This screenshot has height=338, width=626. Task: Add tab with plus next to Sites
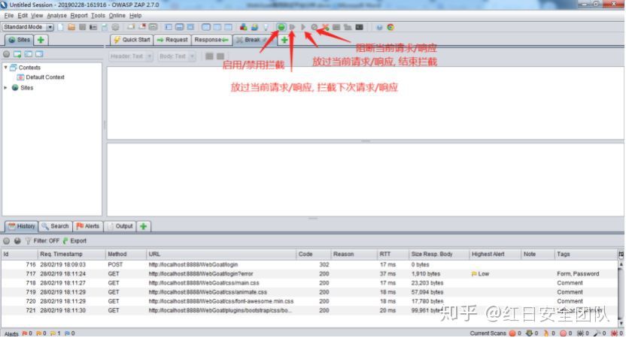pyautogui.click(x=41, y=40)
